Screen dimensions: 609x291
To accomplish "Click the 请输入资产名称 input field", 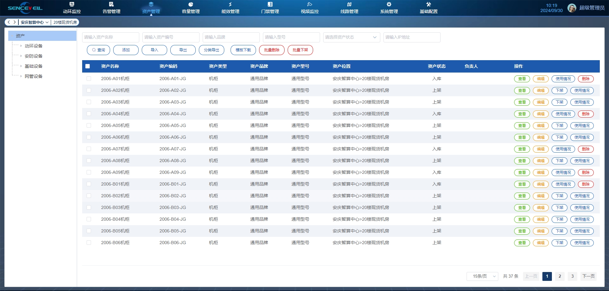I will pos(110,37).
